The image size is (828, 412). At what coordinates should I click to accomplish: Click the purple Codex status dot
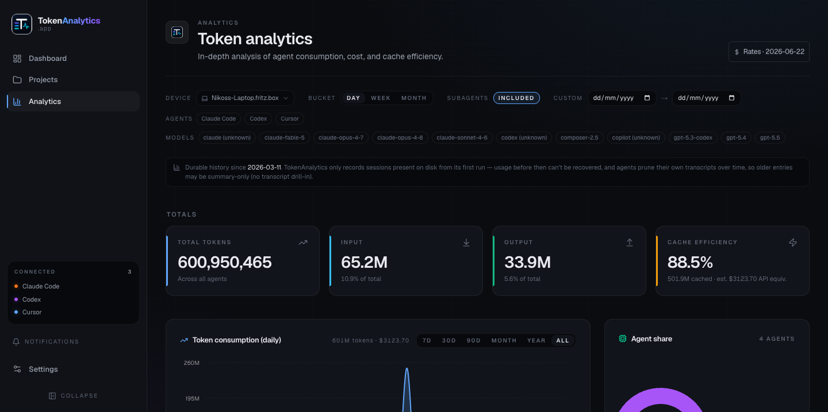(16, 299)
